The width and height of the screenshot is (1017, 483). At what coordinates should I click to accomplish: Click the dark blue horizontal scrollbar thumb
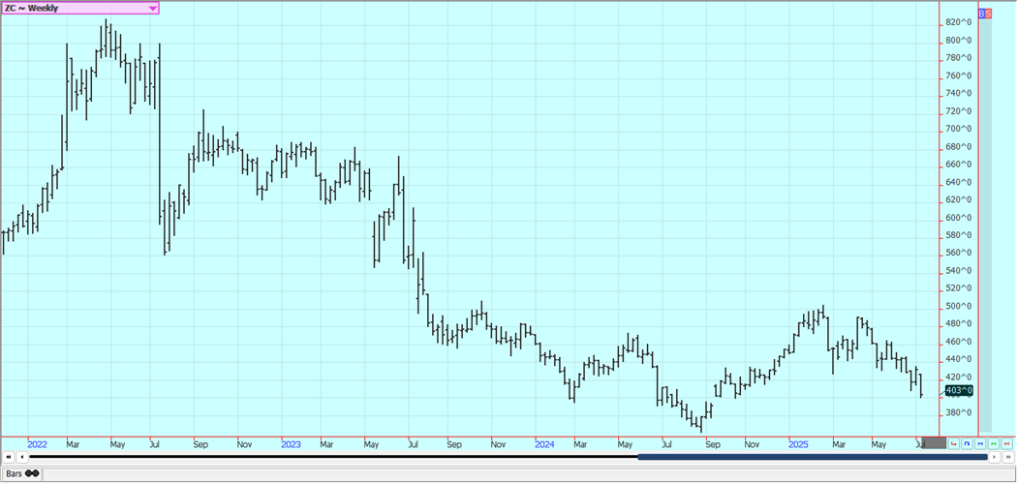point(812,457)
